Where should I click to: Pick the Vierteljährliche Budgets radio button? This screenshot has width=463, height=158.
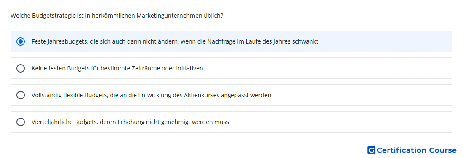(x=21, y=122)
